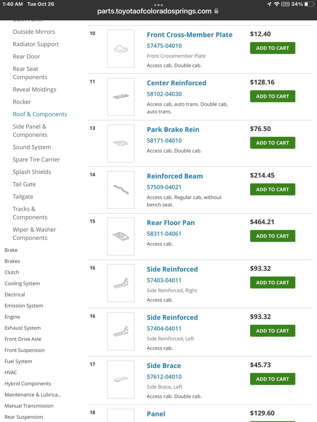The width and height of the screenshot is (317, 422).
Task: Open the Reinforced Beam product link
Action: (175, 176)
